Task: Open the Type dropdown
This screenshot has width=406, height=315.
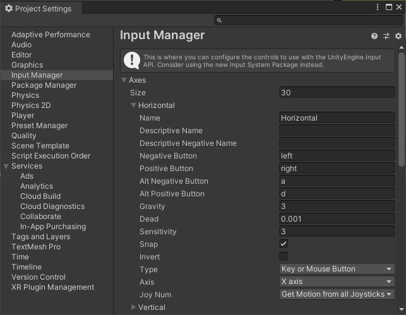Action: pos(337,269)
